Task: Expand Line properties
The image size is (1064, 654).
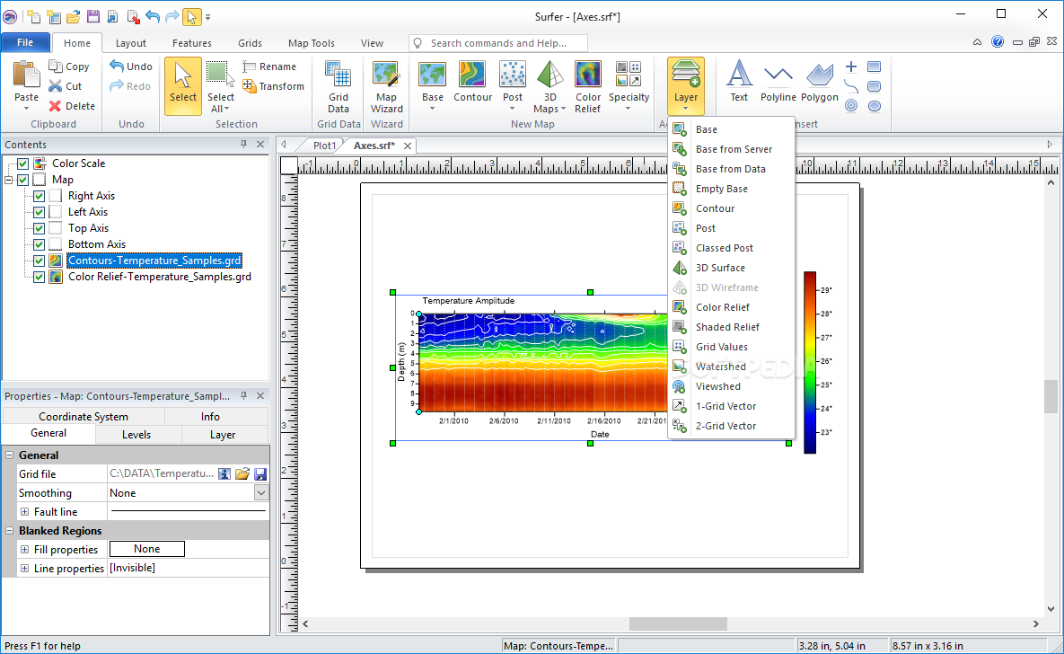Action: [24, 569]
